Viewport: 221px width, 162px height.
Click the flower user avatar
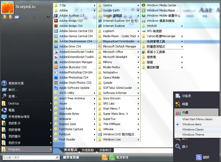[x=8, y=8]
